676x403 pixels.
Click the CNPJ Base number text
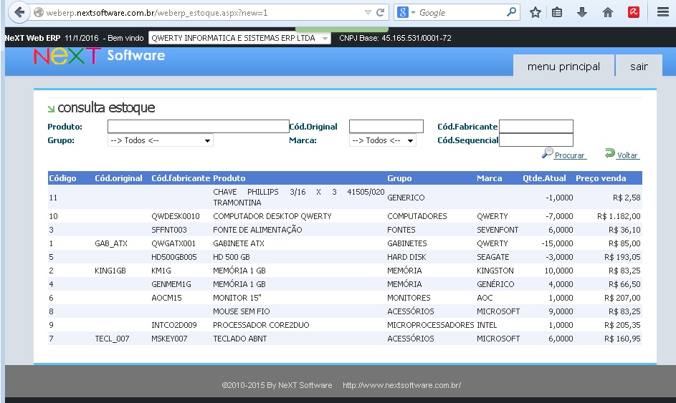(395, 38)
